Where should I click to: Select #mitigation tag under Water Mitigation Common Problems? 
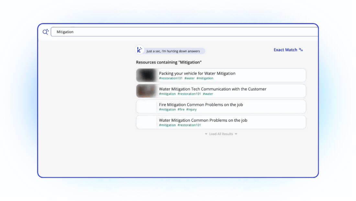(x=167, y=125)
